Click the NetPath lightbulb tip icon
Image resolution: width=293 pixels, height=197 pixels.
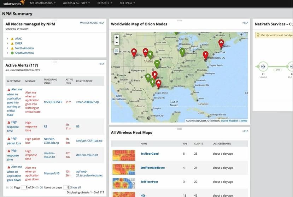258,35
